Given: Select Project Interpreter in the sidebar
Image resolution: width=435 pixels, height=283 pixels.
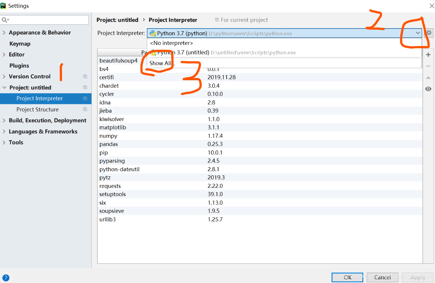Looking at the screenshot, I should click(x=45, y=98).
